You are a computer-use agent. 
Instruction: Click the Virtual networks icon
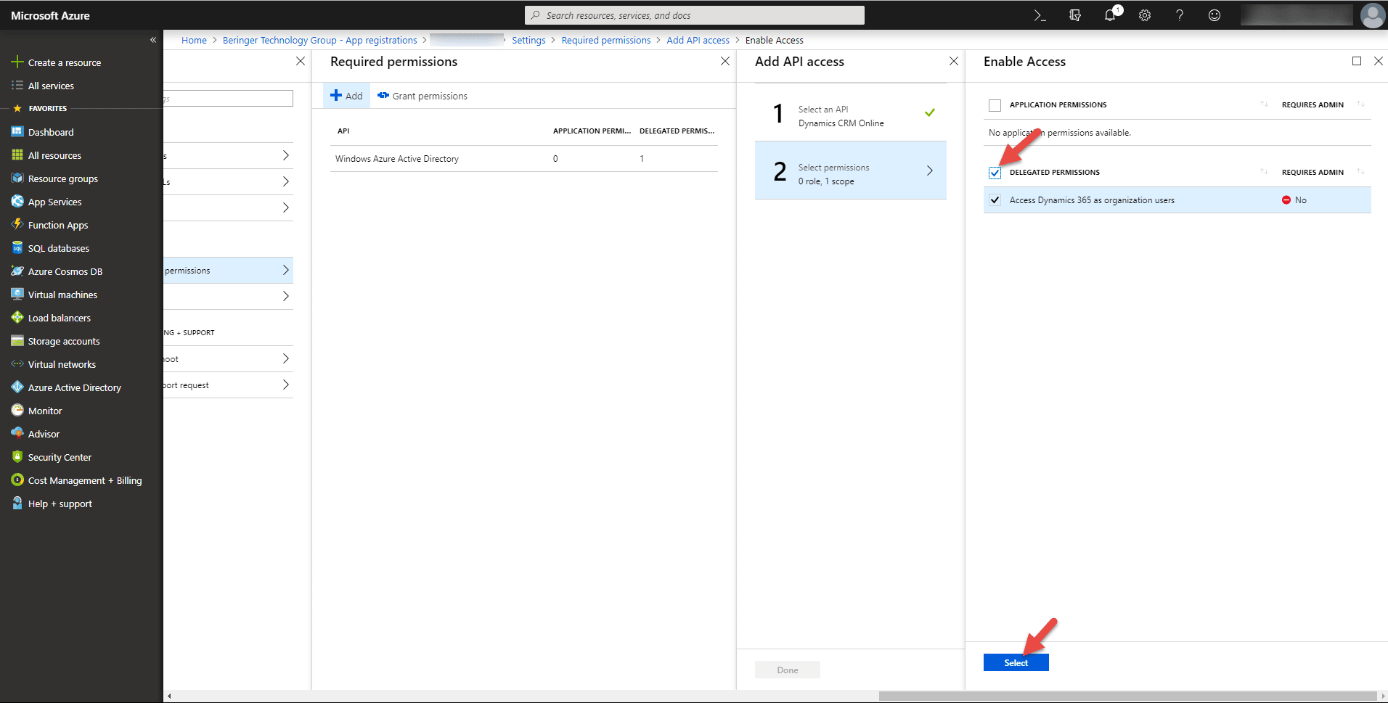[x=17, y=364]
